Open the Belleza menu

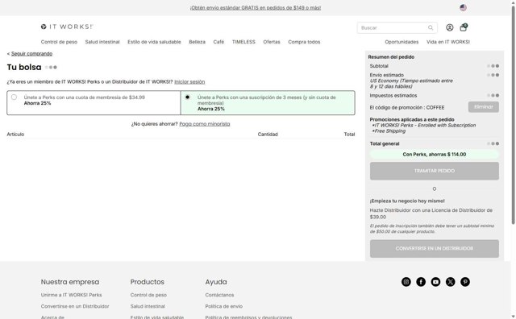(197, 42)
